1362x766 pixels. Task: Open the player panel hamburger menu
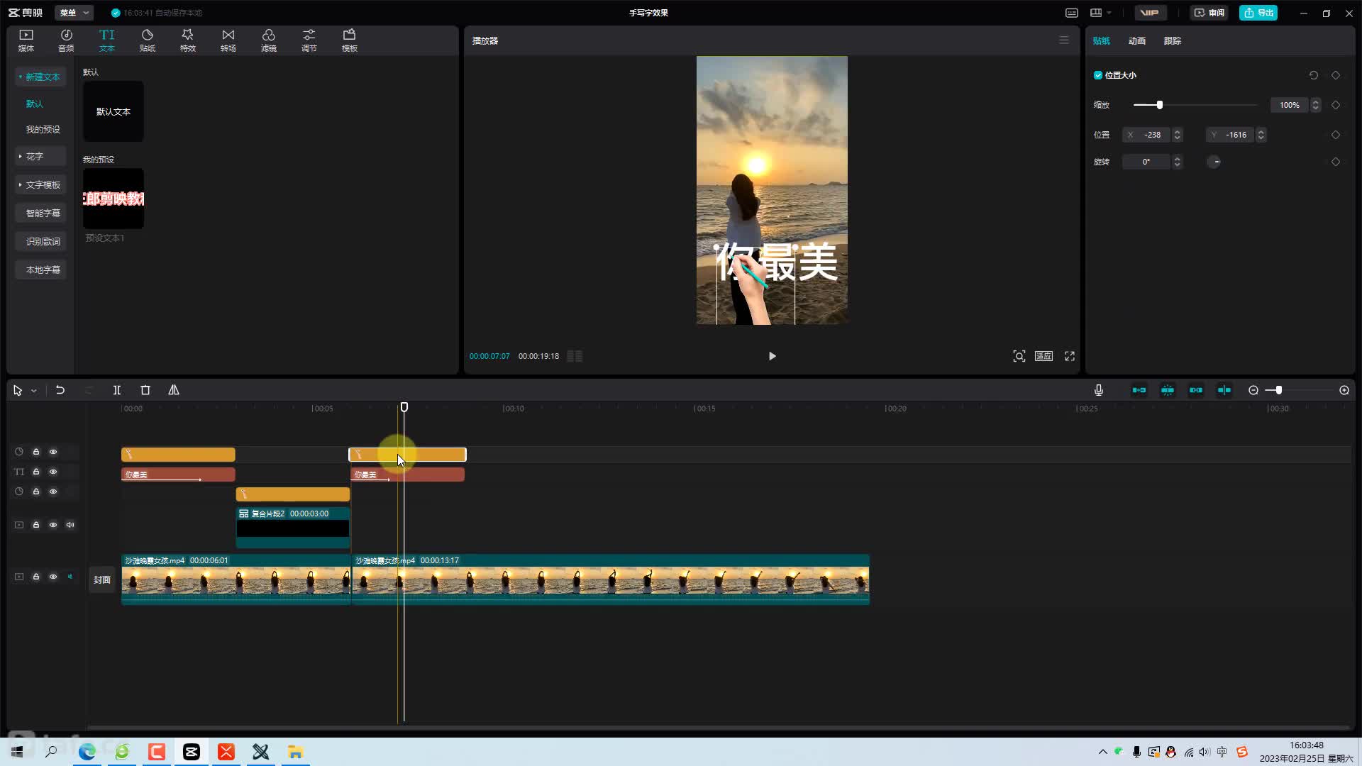pyautogui.click(x=1064, y=40)
